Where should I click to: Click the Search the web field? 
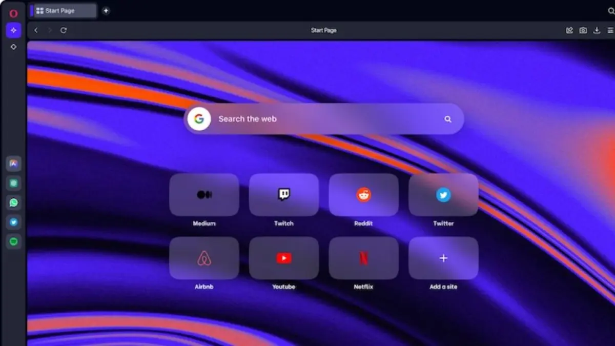(x=323, y=119)
